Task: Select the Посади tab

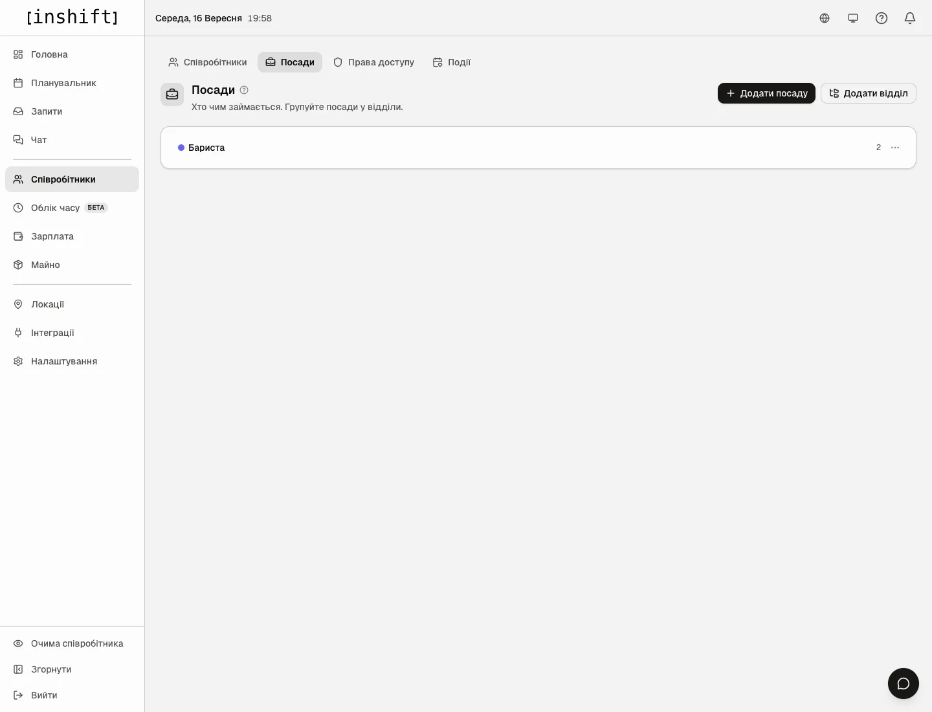Action: pyautogui.click(x=290, y=62)
